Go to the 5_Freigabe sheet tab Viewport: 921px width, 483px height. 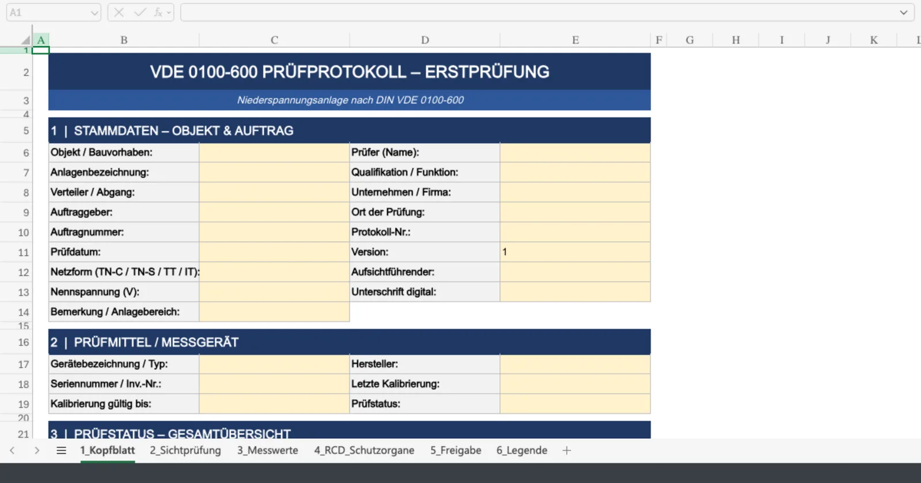(455, 450)
